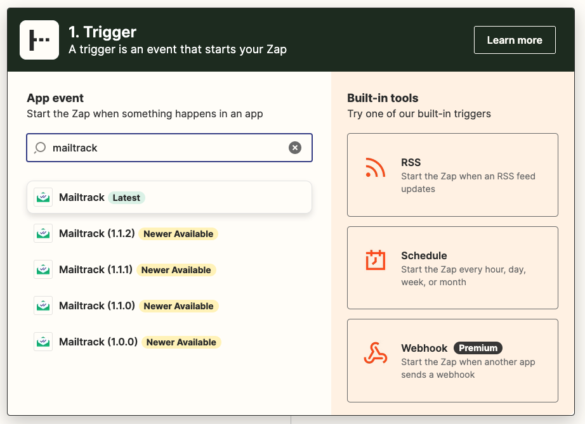Click the Trigger step icon in the header
The width and height of the screenshot is (585, 424).
point(39,39)
